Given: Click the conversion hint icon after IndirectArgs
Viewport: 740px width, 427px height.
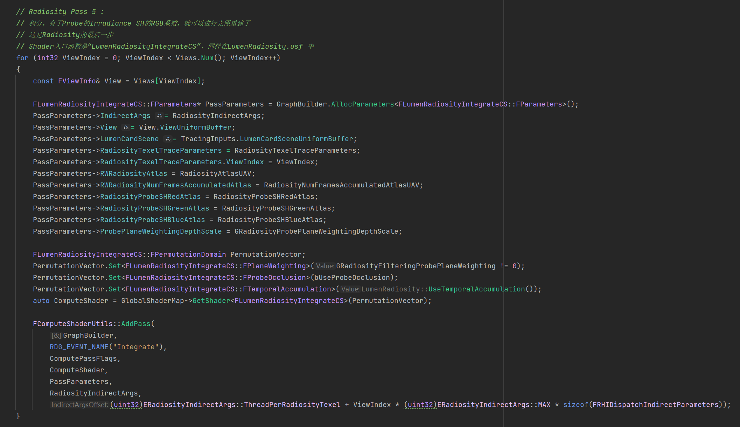Looking at the screenshot, I should pyautogui.click(x=159, y=116).
